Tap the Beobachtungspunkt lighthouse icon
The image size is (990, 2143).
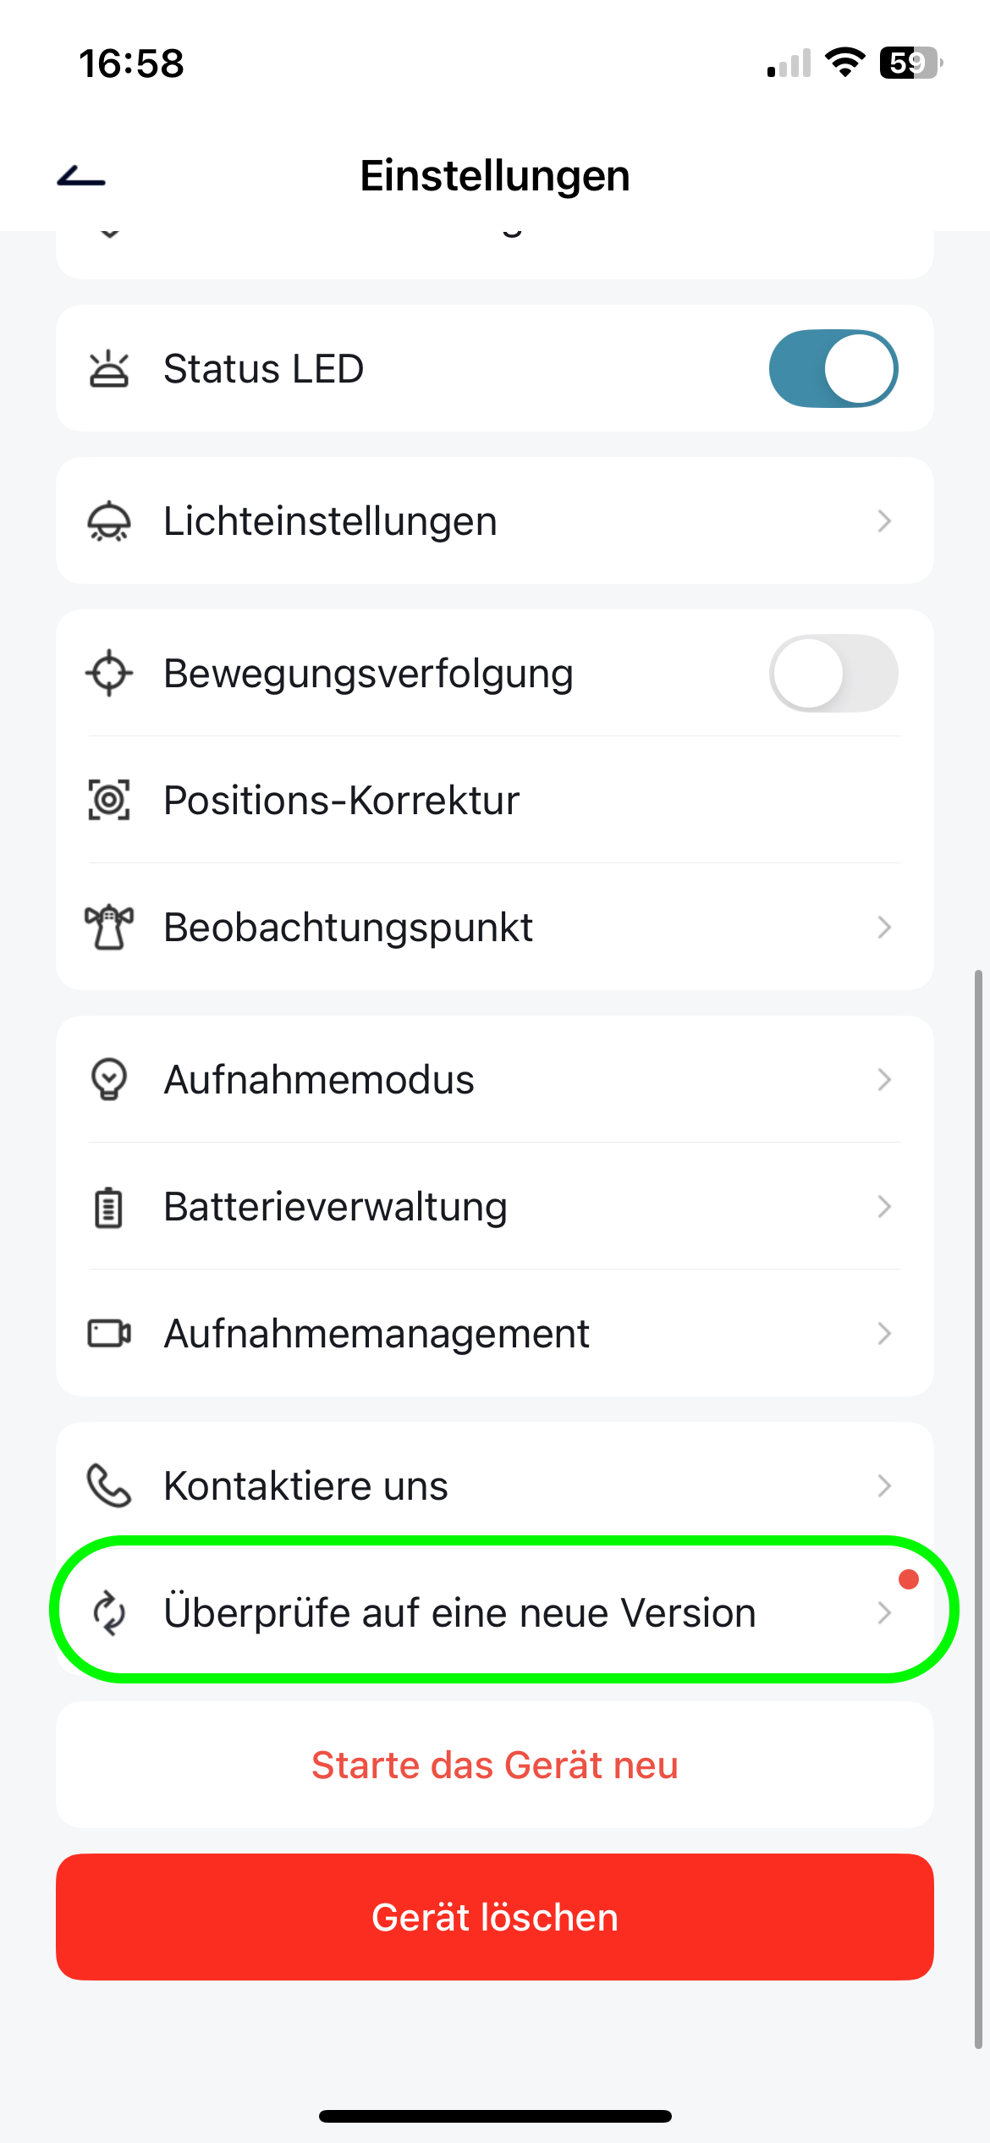(109, 928)
